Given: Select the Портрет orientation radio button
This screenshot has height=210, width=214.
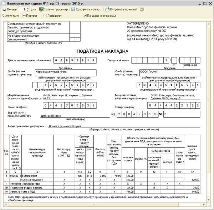Looking at the screenshot, I should tap(24, 16).
